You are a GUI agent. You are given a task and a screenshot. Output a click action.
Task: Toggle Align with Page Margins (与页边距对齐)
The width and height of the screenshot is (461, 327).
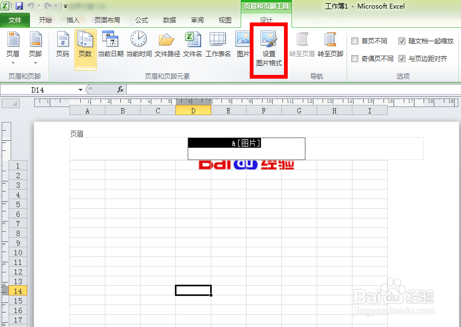(x=402, y=58)
